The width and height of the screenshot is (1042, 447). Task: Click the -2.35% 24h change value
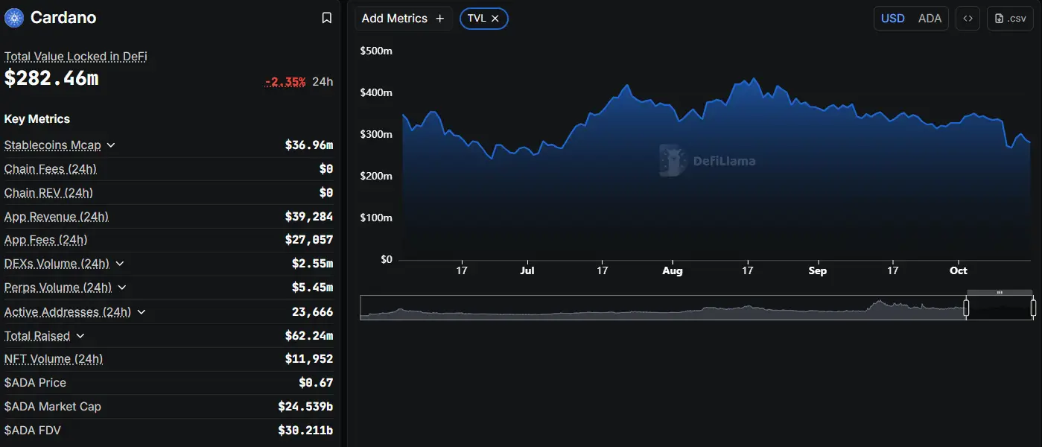pyautogui.click(x=285, y=81)
